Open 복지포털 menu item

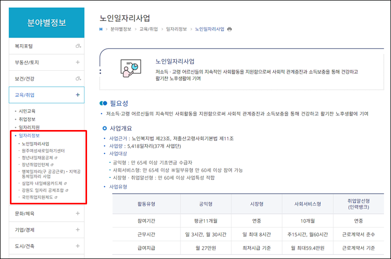click(x=46, y=46)
